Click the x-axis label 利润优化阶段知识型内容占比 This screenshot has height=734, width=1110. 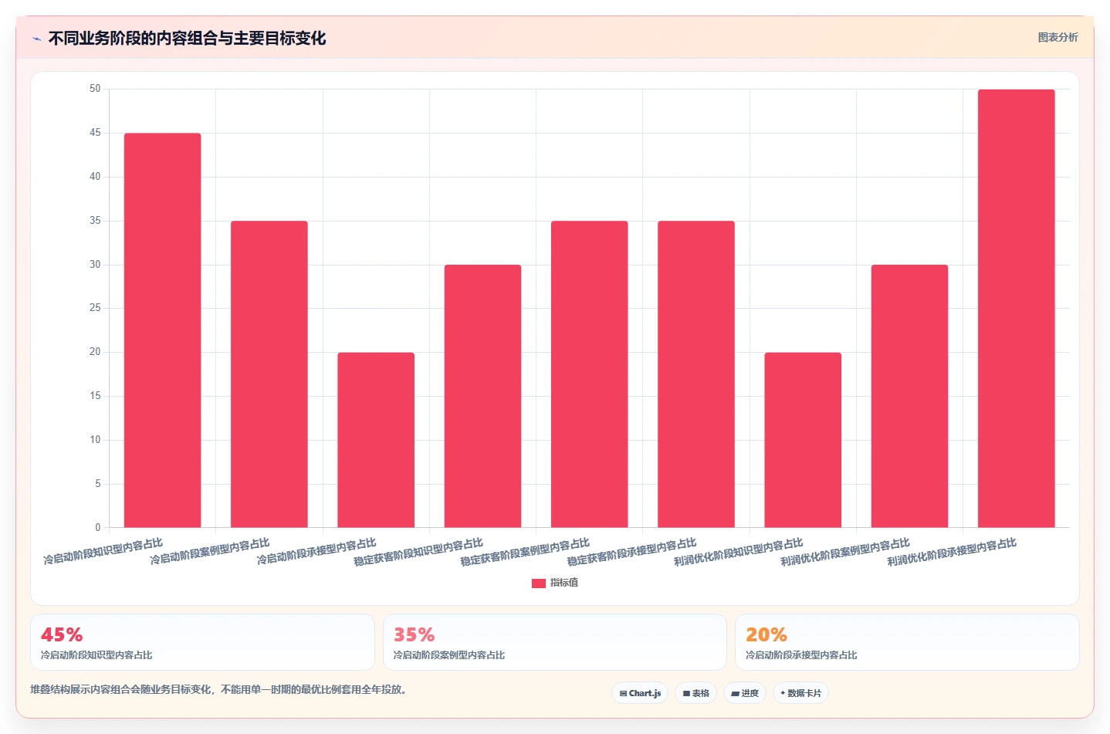[739, 553]
